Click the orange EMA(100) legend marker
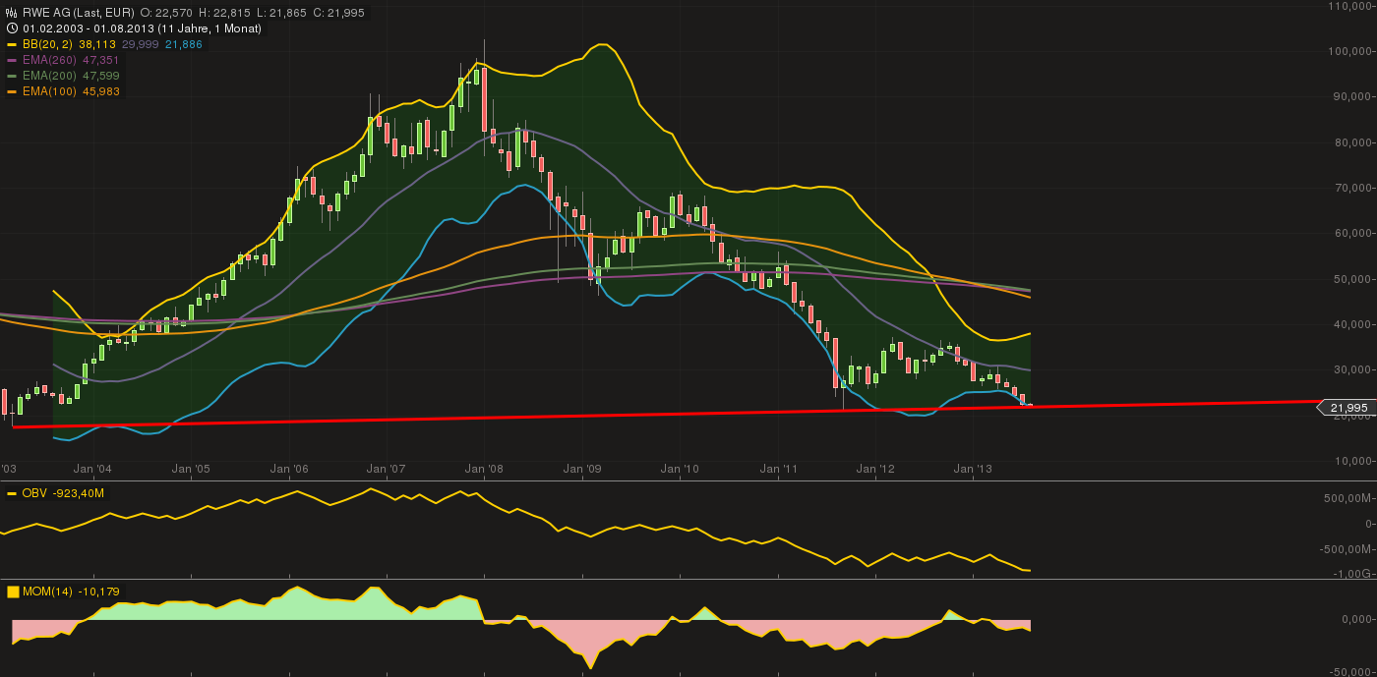Screen dimensions: 1377x677 12,91
